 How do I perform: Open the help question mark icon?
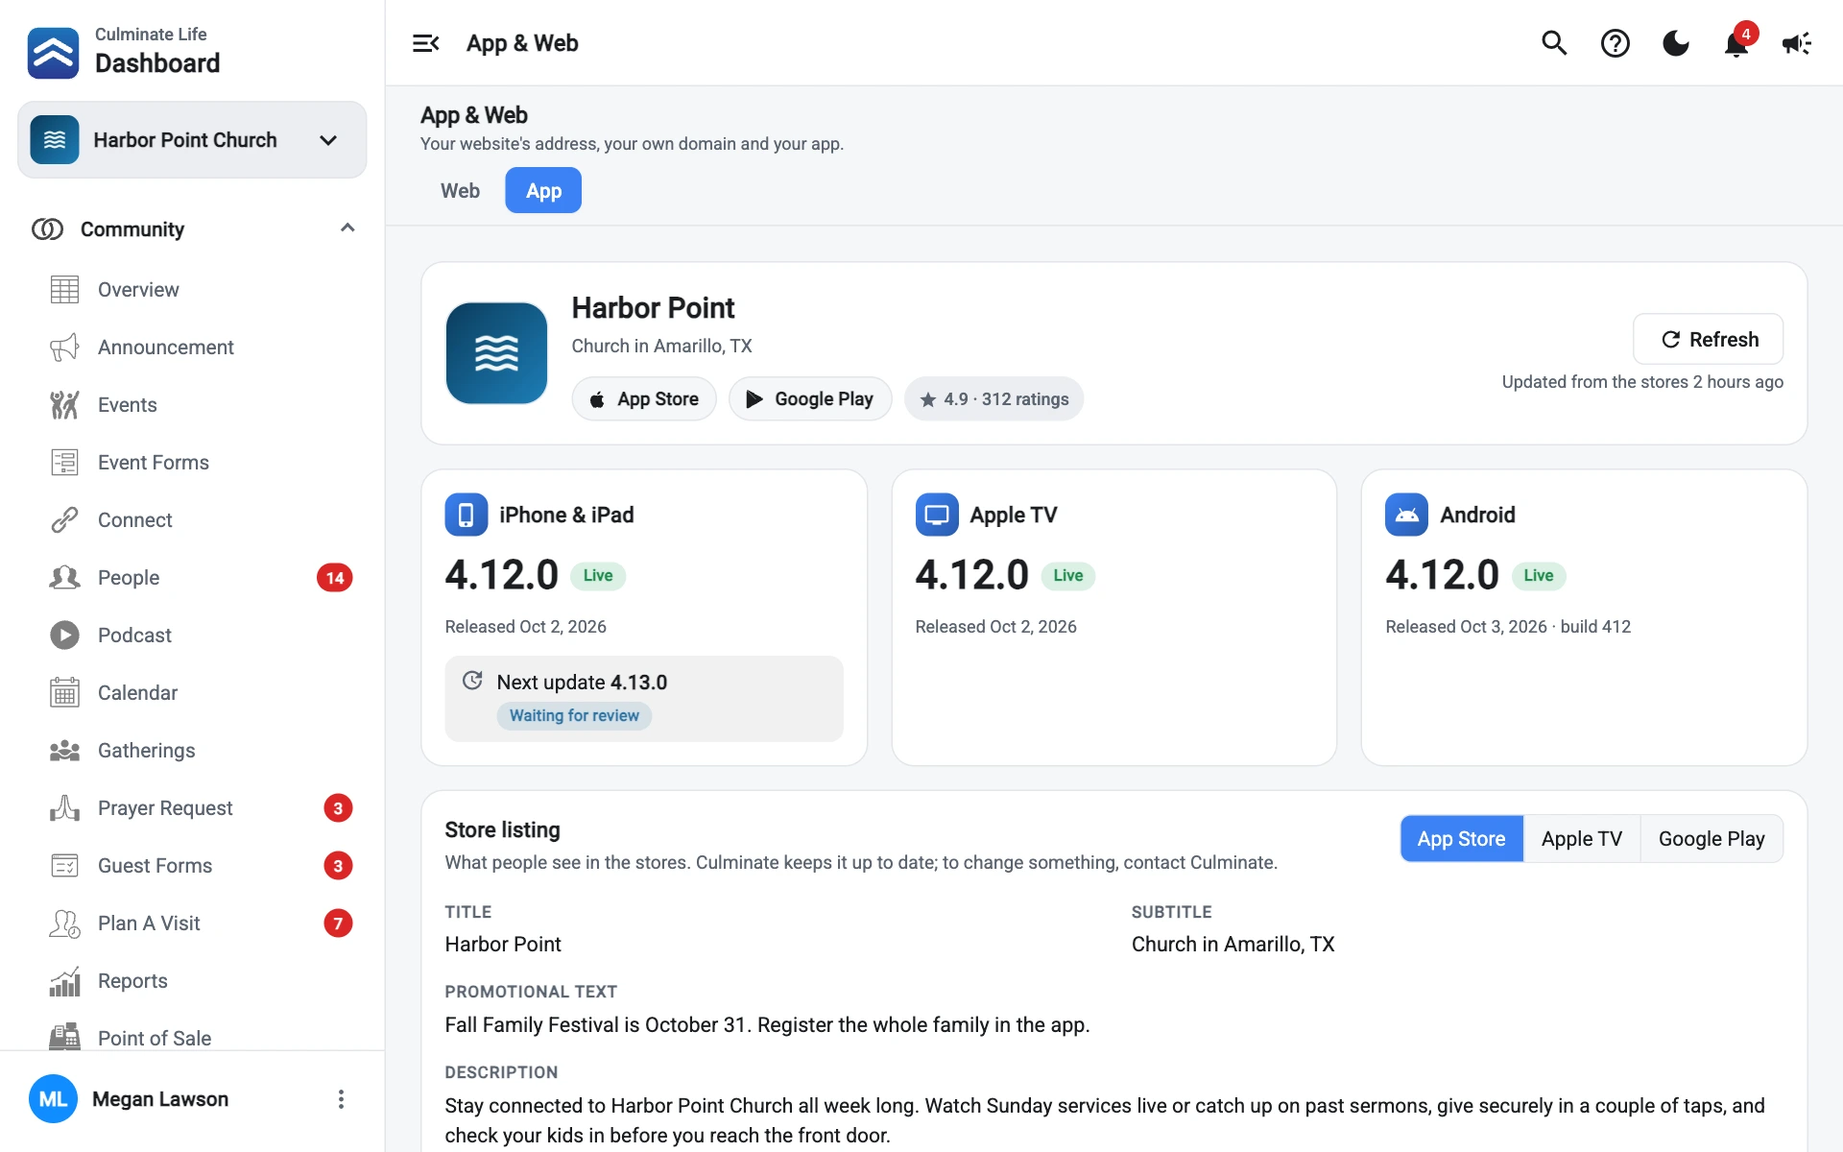point(1616,43)
